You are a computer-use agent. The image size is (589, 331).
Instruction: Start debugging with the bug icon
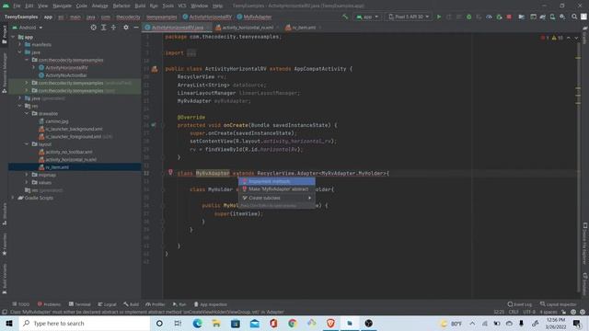(x=468, y=17)
